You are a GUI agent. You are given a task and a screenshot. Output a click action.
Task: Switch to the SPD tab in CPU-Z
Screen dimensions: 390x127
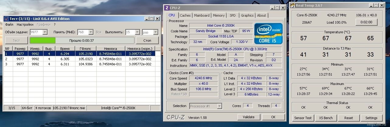coord(232,15)
